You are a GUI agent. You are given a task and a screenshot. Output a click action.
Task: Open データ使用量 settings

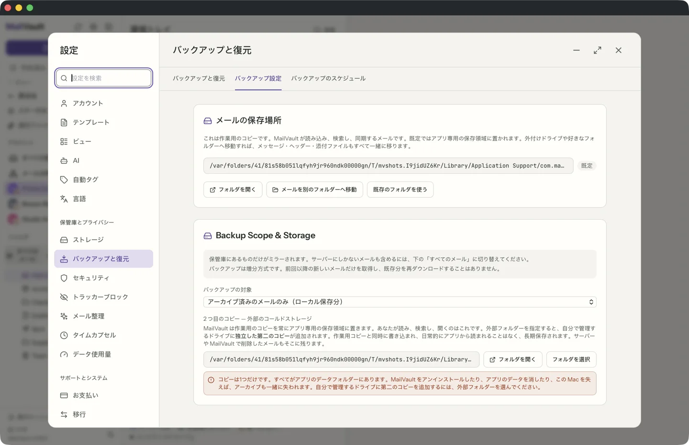tap(103, 354)
